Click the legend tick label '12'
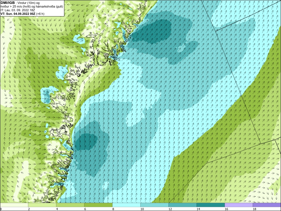This screenshot has height=211, width=281. (x=170, y=209)
